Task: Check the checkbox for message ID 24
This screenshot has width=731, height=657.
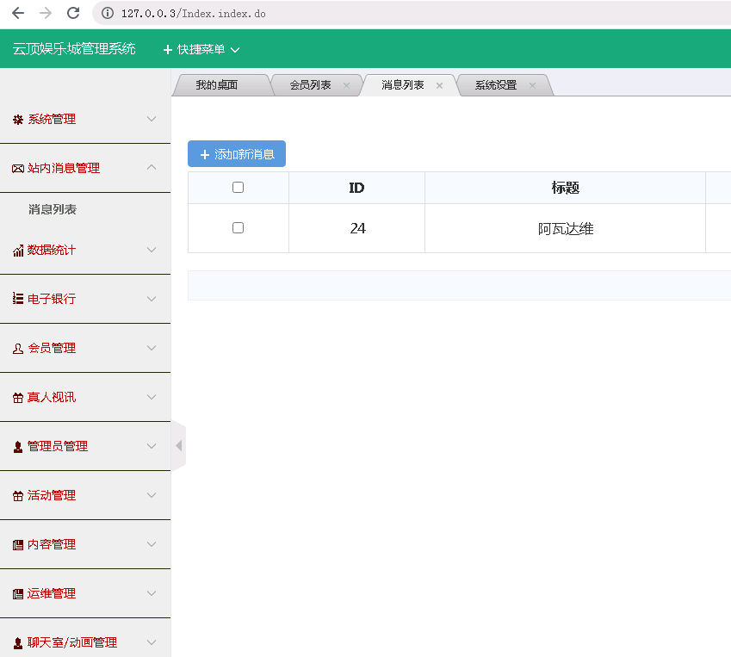Action: click(x=238, y=227)
